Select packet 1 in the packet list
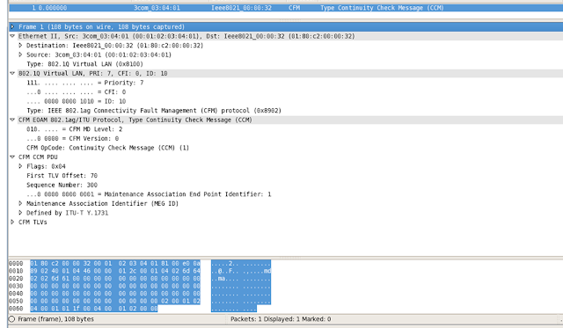 [x=286, y=8]
